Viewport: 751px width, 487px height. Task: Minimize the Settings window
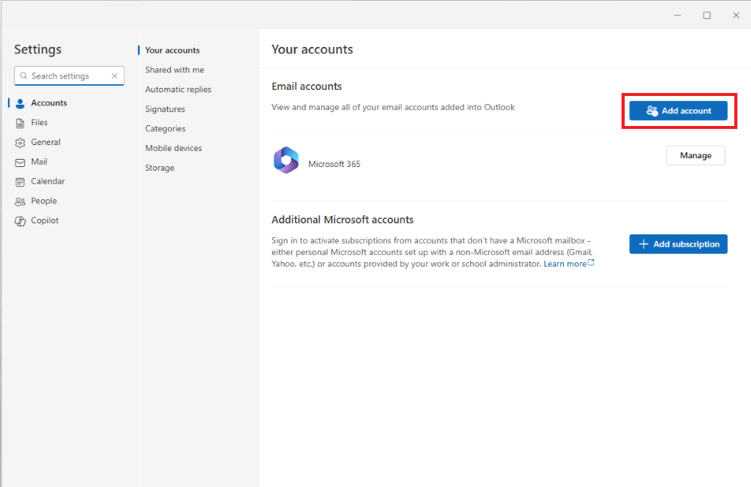click(x=677, y=15)
